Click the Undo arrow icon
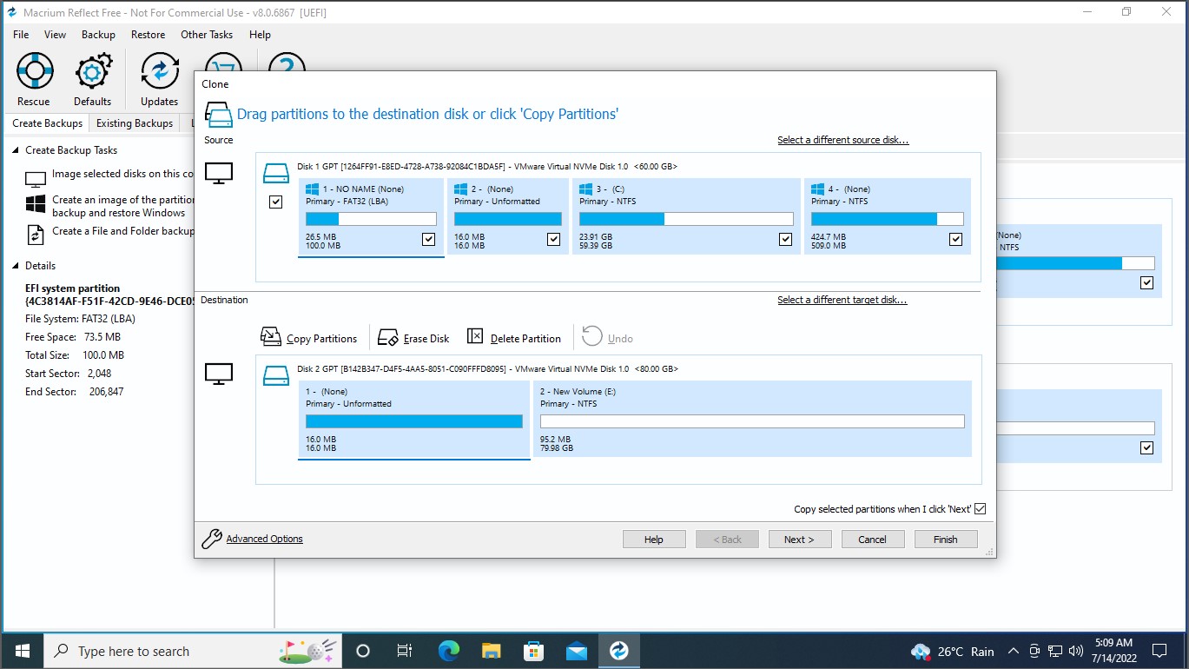Viewport: 1189px width, 669px height. (592, 336)
